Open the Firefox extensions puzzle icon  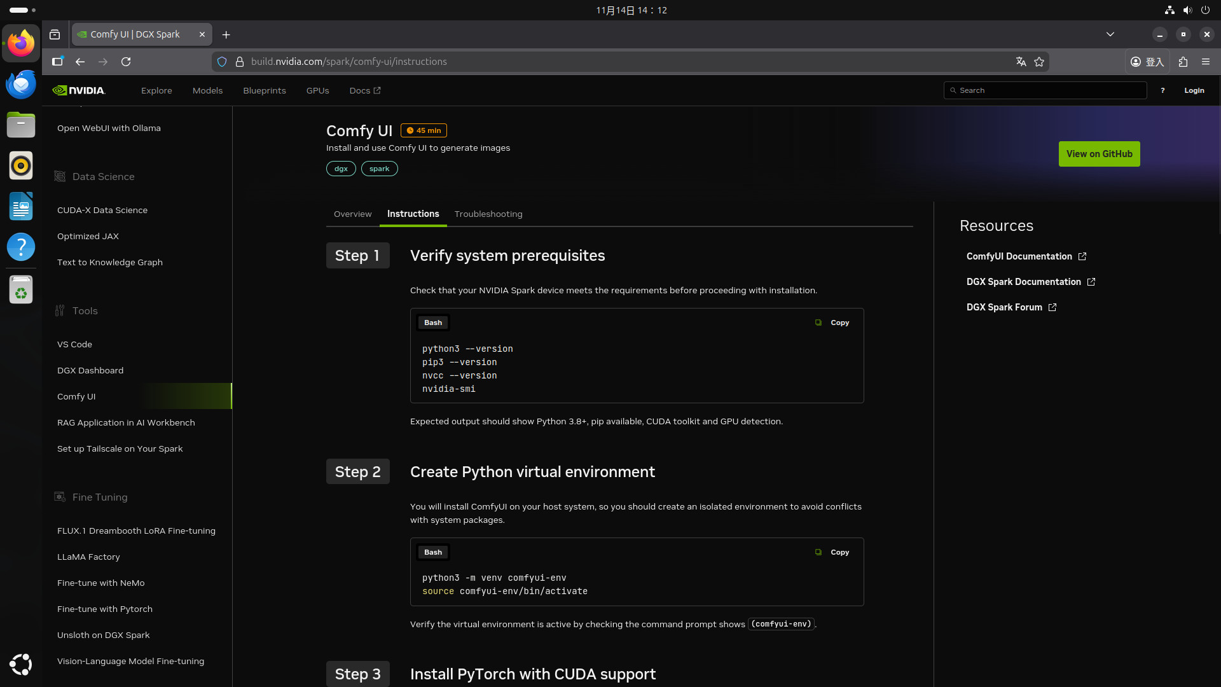[1183, 62]
